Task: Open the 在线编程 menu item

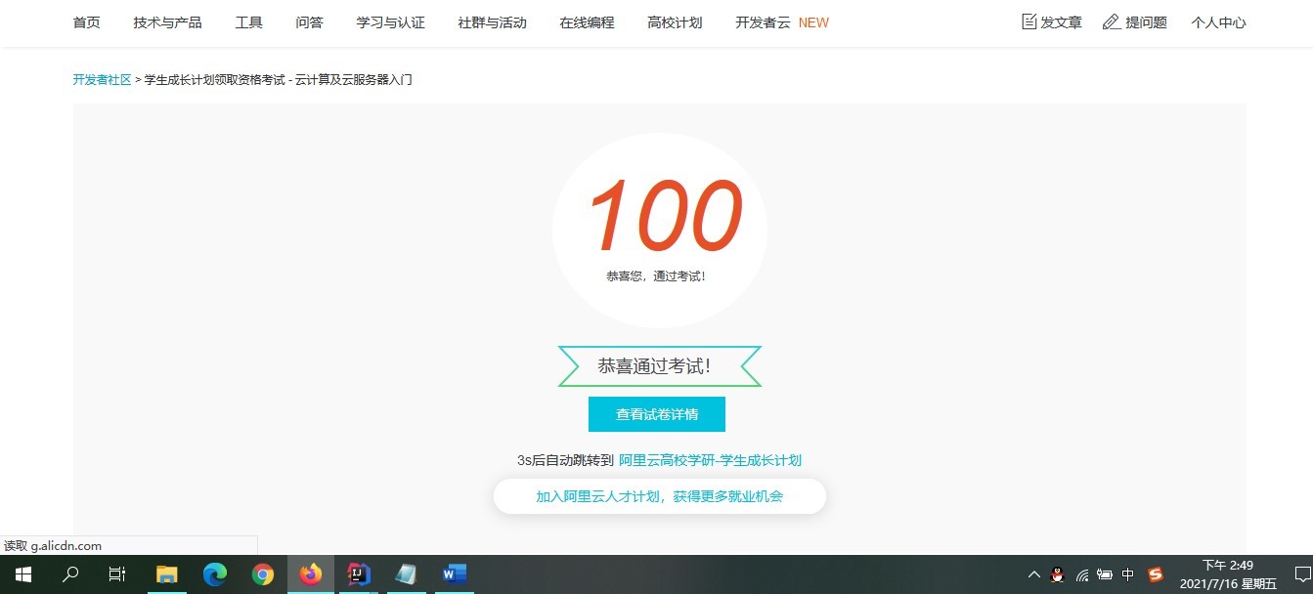Action: pyautogui.click(x=586, y=21)
